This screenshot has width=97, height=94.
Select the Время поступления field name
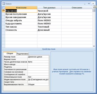(21, 14)
